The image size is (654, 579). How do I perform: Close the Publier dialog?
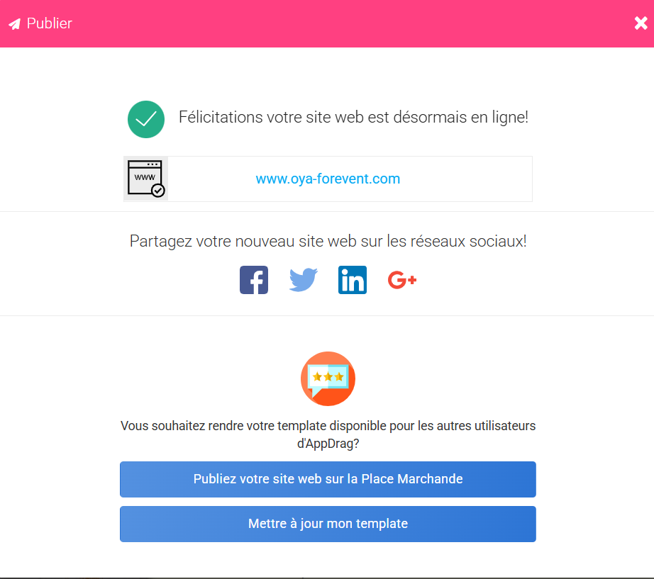pyautogui.click(x=641, y=23)
